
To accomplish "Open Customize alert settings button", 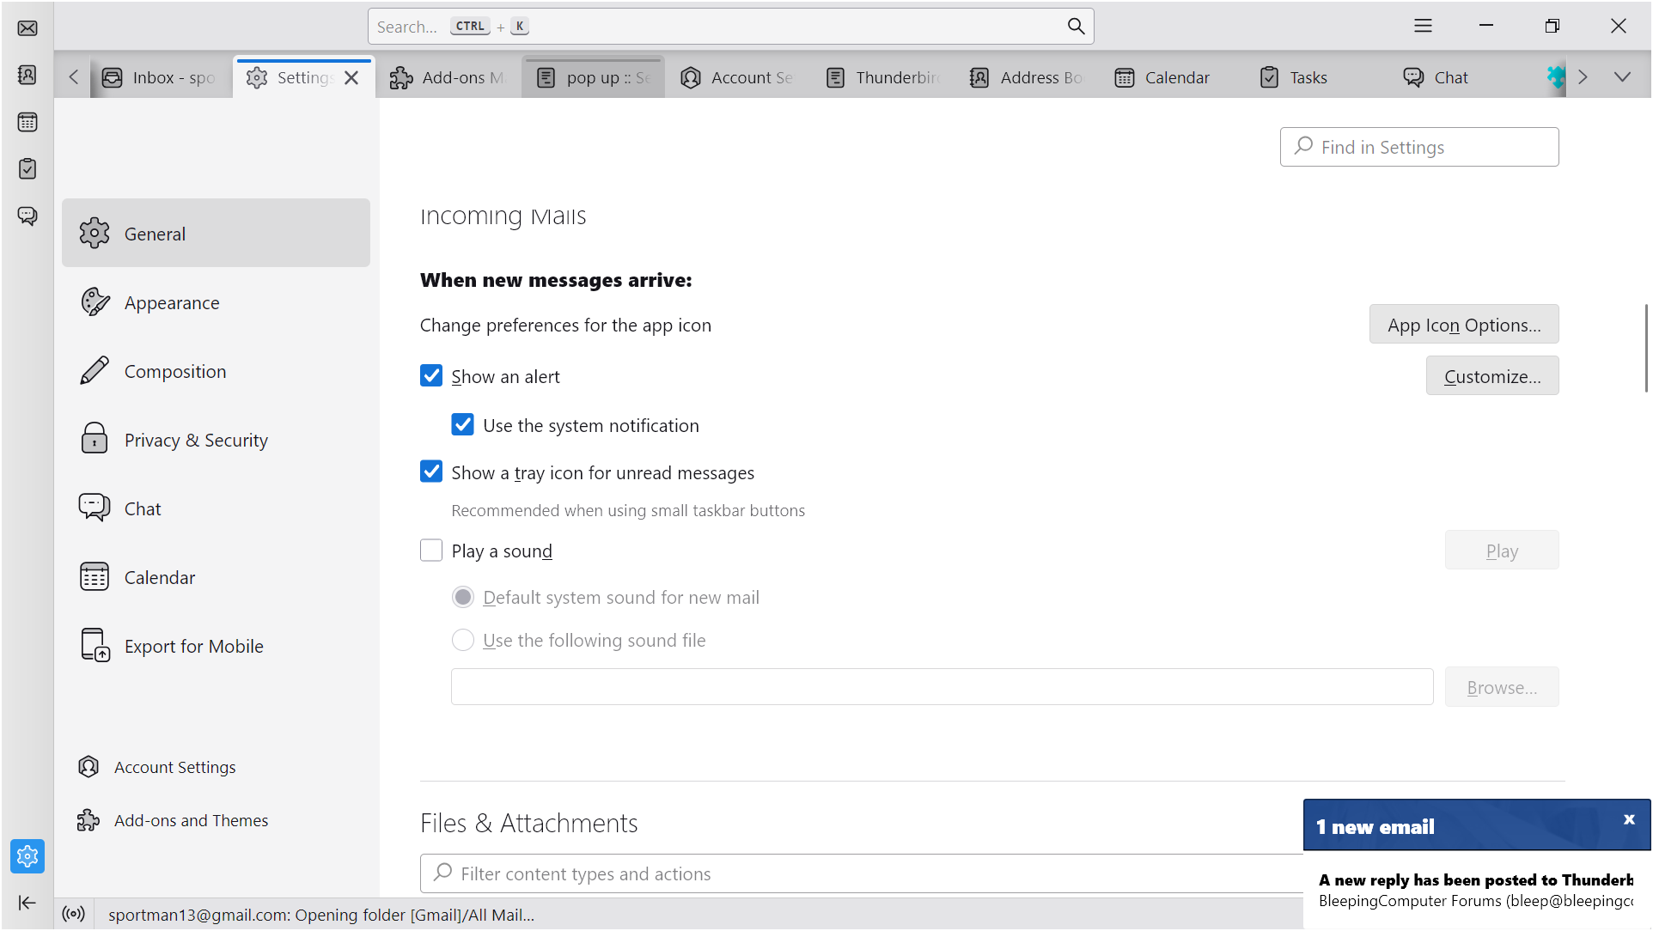I will coord(1491,376).
